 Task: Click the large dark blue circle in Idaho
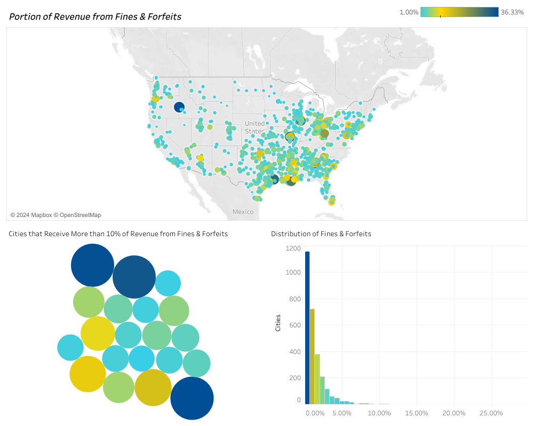(179, 107)
